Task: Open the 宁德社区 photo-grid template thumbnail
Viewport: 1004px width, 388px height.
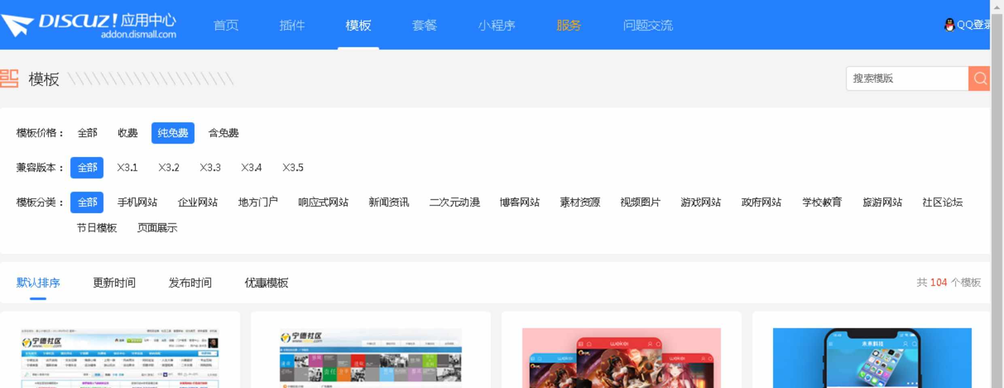Action: click(370, 358)
